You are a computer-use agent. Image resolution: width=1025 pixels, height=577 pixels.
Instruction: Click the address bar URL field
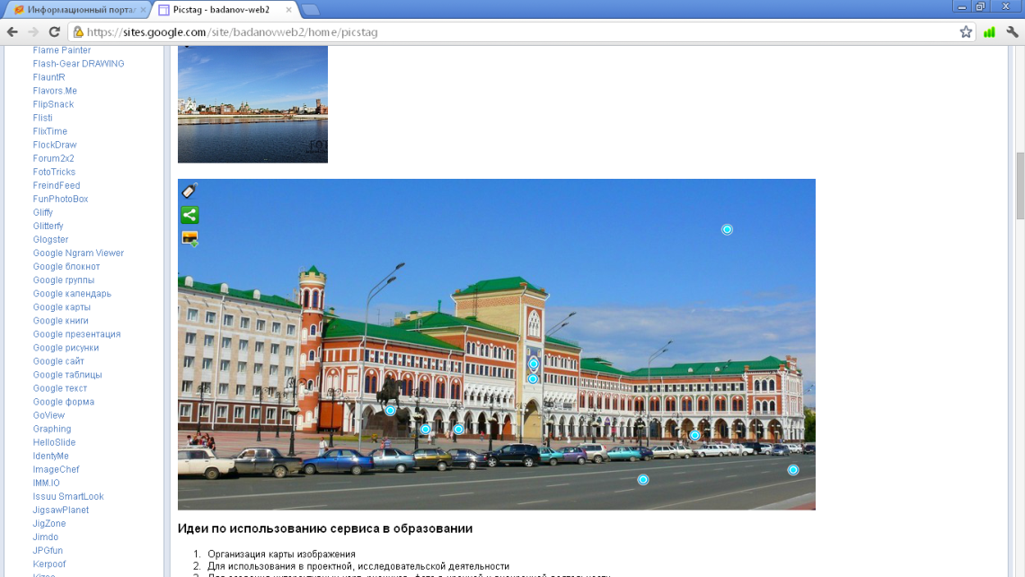[520, 32]
